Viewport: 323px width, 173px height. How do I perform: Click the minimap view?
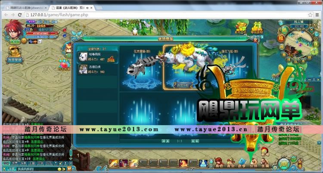[299, 43]
